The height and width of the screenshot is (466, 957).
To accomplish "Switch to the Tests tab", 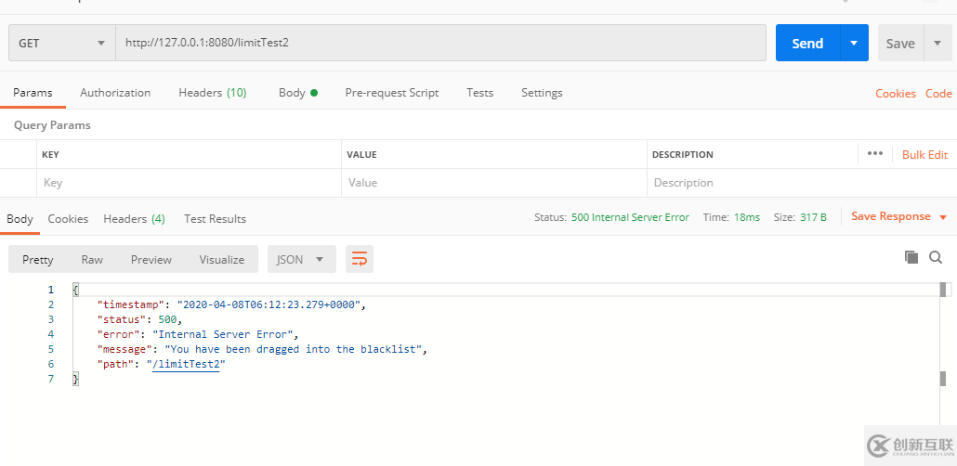I will (479, 93).
